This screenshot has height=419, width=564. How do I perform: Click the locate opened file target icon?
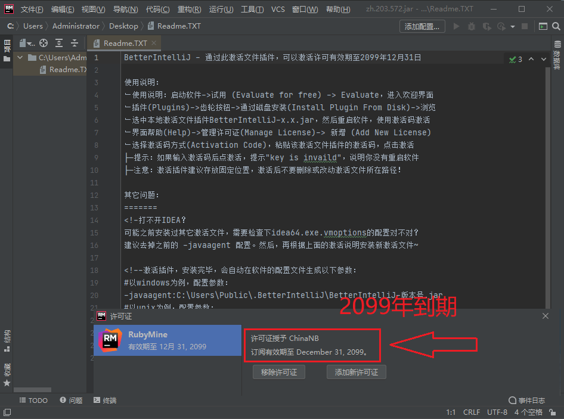[x=44, y=43]
